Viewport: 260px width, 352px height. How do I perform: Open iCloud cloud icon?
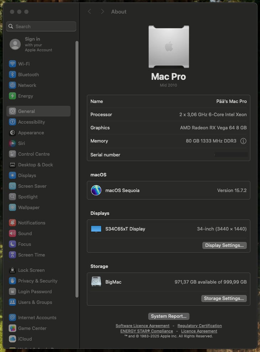pos(12,339)
